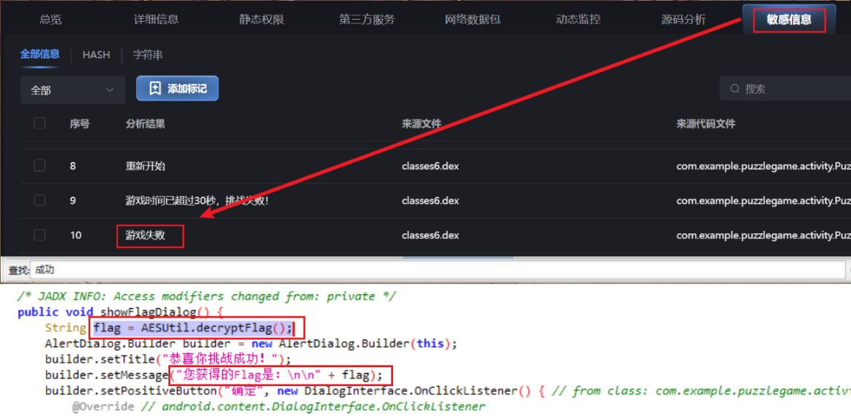Click the 添加标记 bookmark button
Viewport: 851px width, 416px height.
tap(177, 89)
